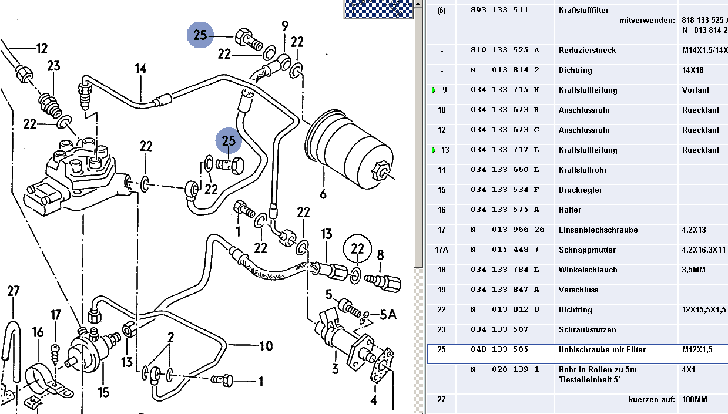Click highlighted callout 25 below pipe 14
728x414 pixels.
pyautogui.click(x=229, y=141)
